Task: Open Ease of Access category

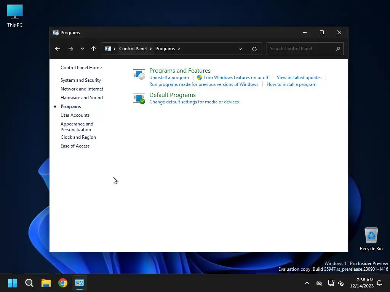Action: [75, 146]
